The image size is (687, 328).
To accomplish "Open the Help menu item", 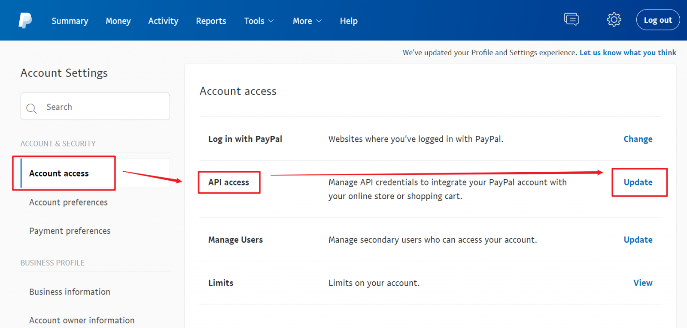I will click(x=349, y=21).
